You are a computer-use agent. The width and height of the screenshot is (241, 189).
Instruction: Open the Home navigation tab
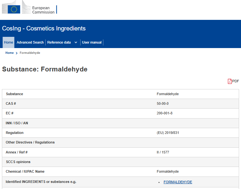(8, 42)
